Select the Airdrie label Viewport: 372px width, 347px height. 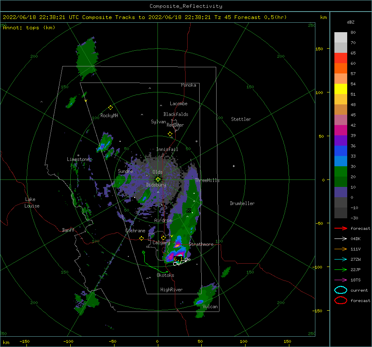(x=163, y=220)
